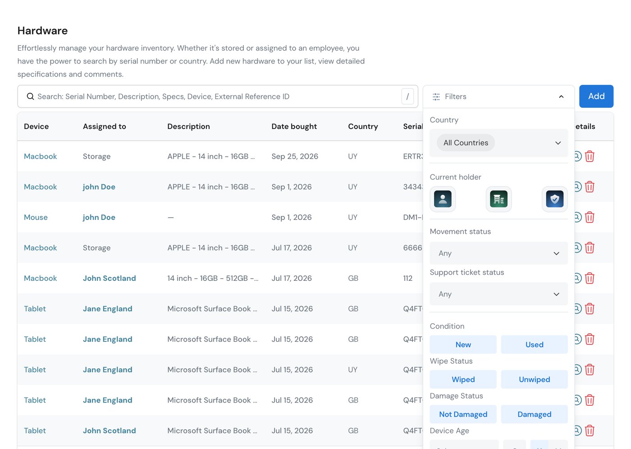Delete Macbook row bought Jul 17 in Storage
This screenshot has height=449, width=631.
(590, 247)
